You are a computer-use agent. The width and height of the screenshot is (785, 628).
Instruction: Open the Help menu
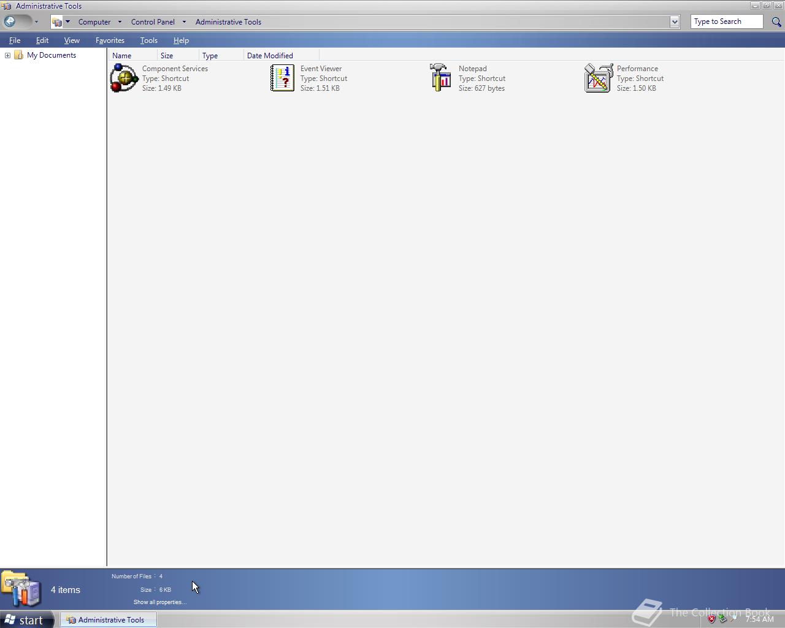click(181, 40)
